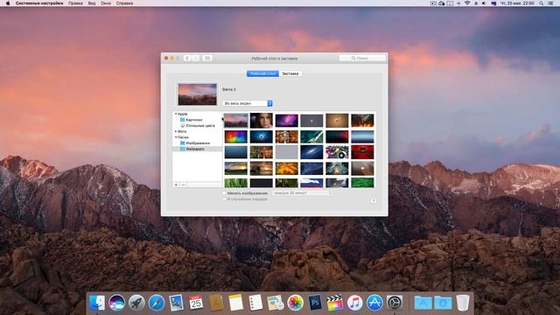Open Safari compass icon in Dock
The image size is (560, 315).
pyautogui.click(x=157, y=303)
